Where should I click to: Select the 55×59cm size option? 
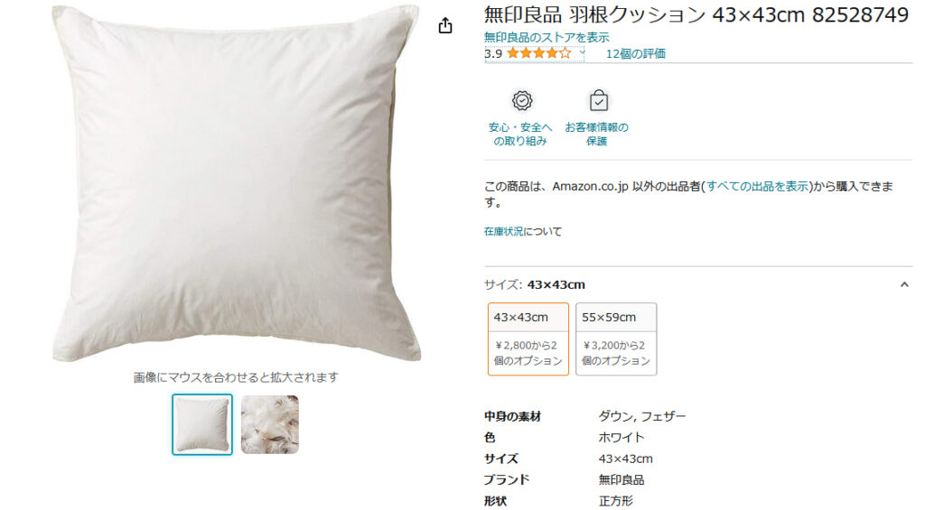(616, 338)
